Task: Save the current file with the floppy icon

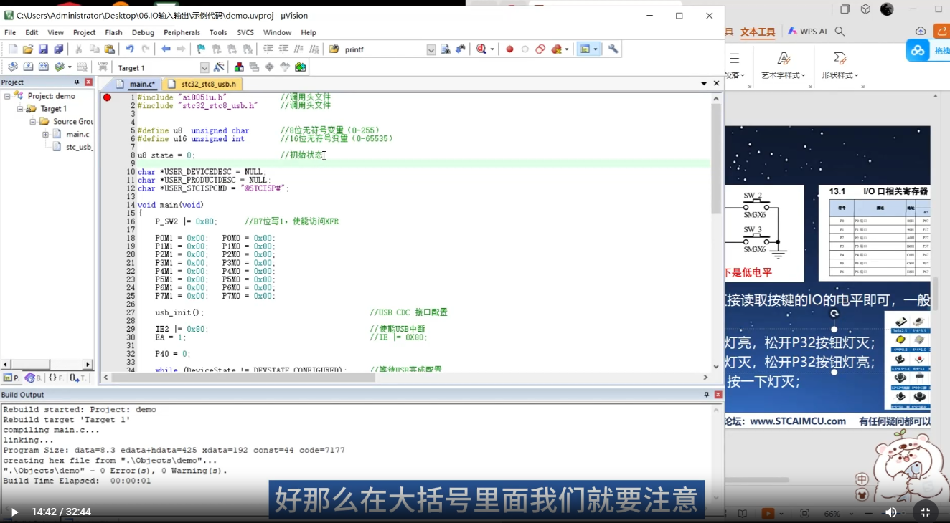Action: 43,49
